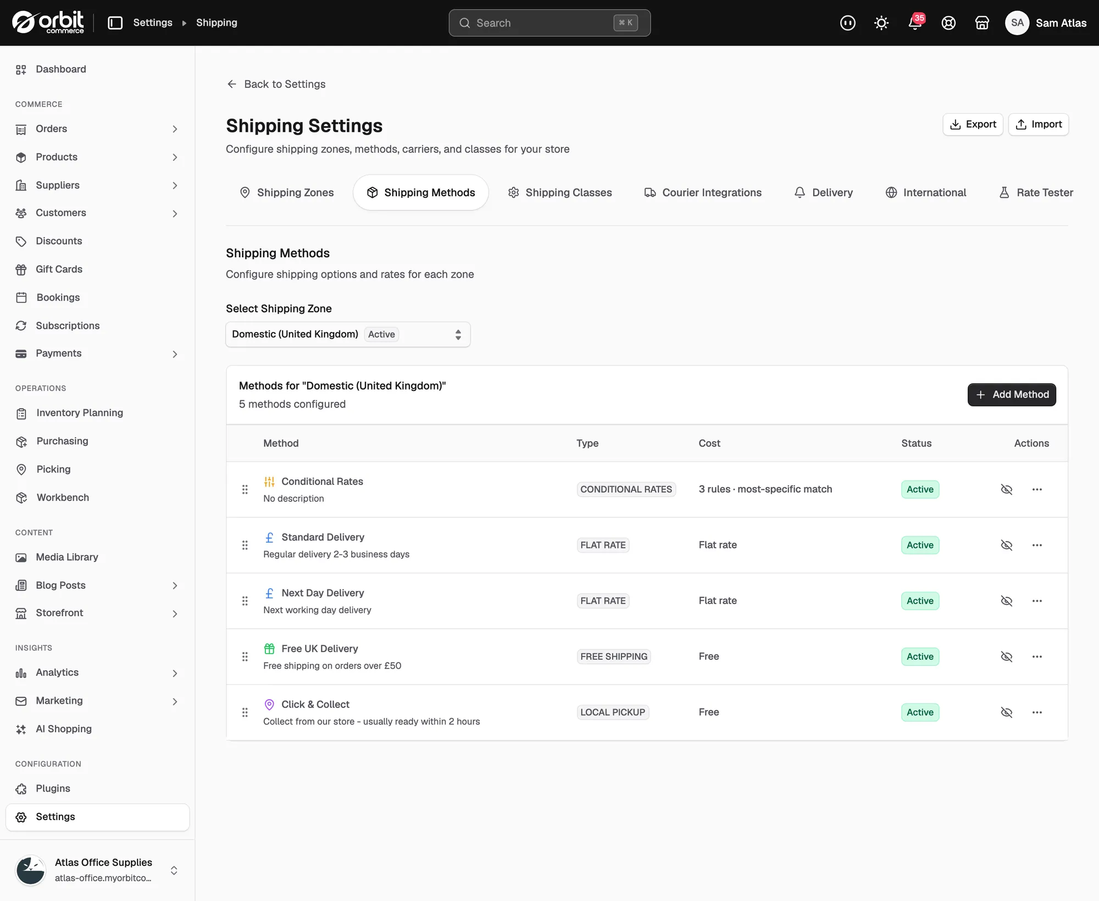Open Inventory Planning in the sidebar

tap(97, 413)
